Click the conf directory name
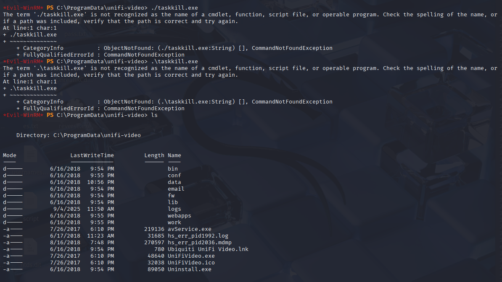Viewport: 502px width, 282px height. tap(174, 176)
